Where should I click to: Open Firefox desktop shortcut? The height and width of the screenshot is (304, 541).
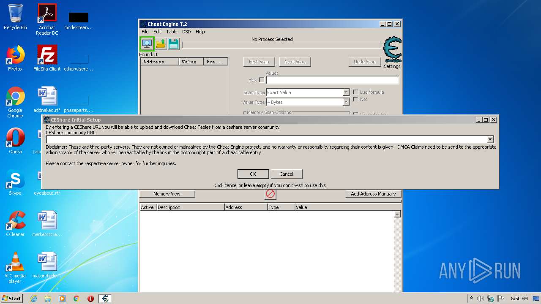[15, 58]
